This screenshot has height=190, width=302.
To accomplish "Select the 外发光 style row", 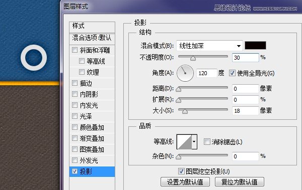I will pos(92,160).
